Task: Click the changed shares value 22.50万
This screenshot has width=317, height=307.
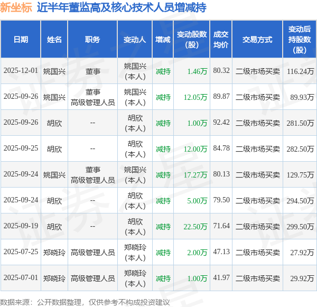Action: [x=195, y=227]
